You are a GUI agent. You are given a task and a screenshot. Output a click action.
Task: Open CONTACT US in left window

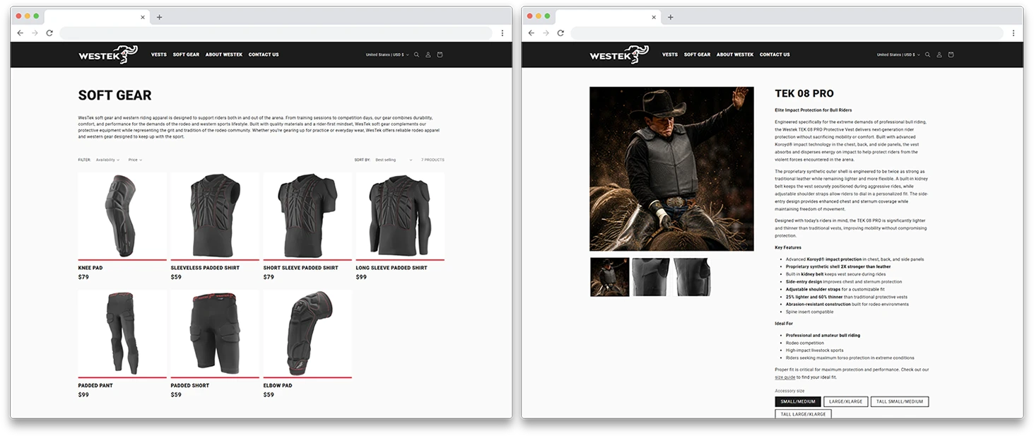click(x=264, y=54)
